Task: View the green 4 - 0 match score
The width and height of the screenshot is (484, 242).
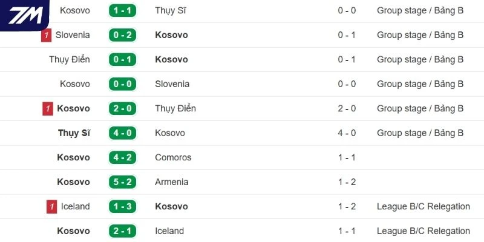Action: 124,133
